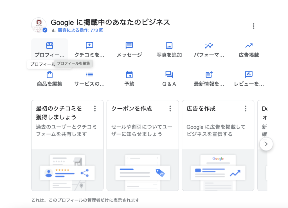Expand options on the first-review card

95,109
